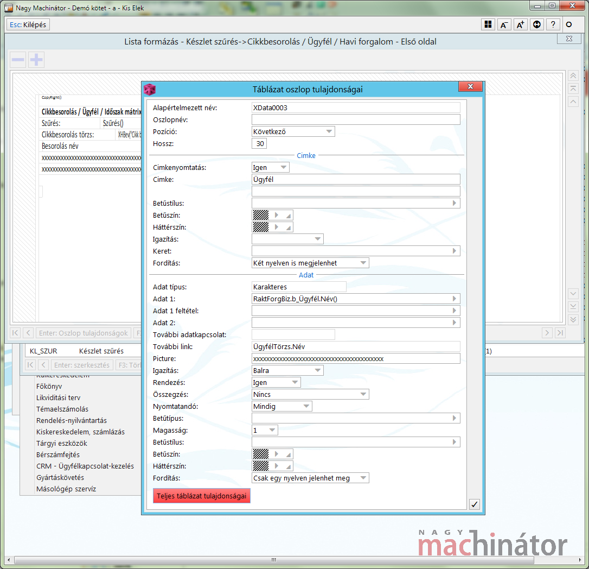Click the grid layout icon in the top toolbar
The width and height of the screenshot is (589, 569).
coord(488,24)
